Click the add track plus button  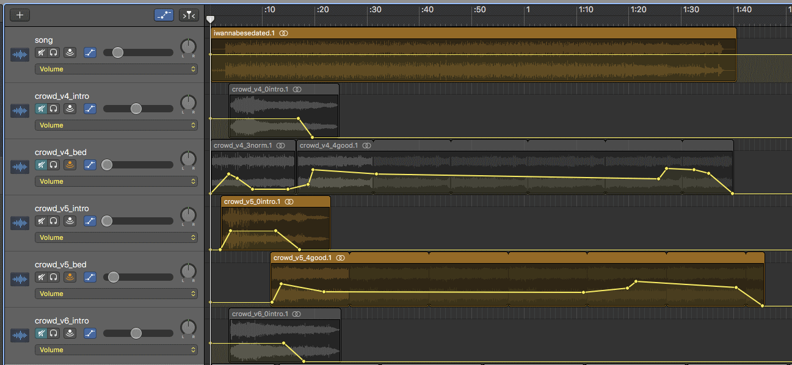point(20,15)
